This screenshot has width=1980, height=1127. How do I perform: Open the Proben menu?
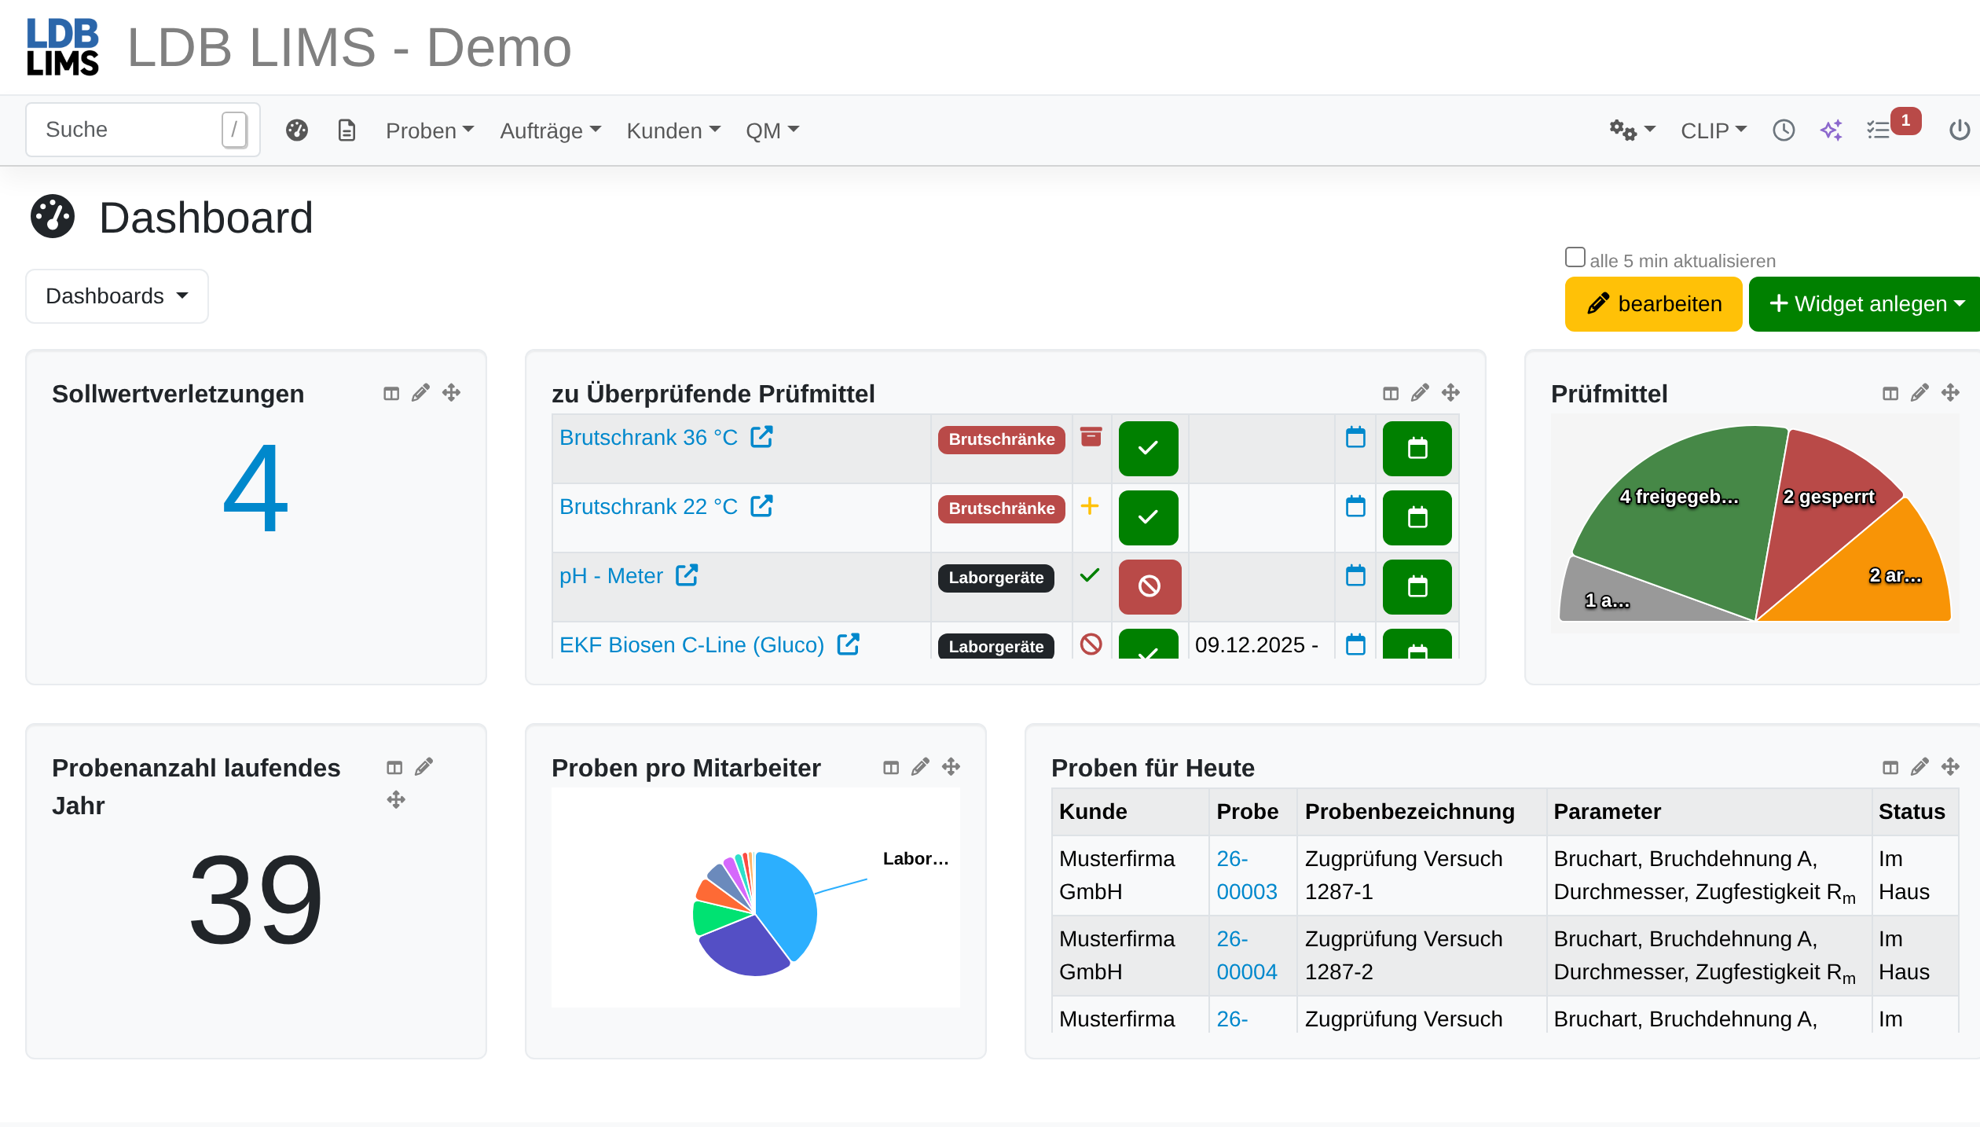[x=429, y=130]
